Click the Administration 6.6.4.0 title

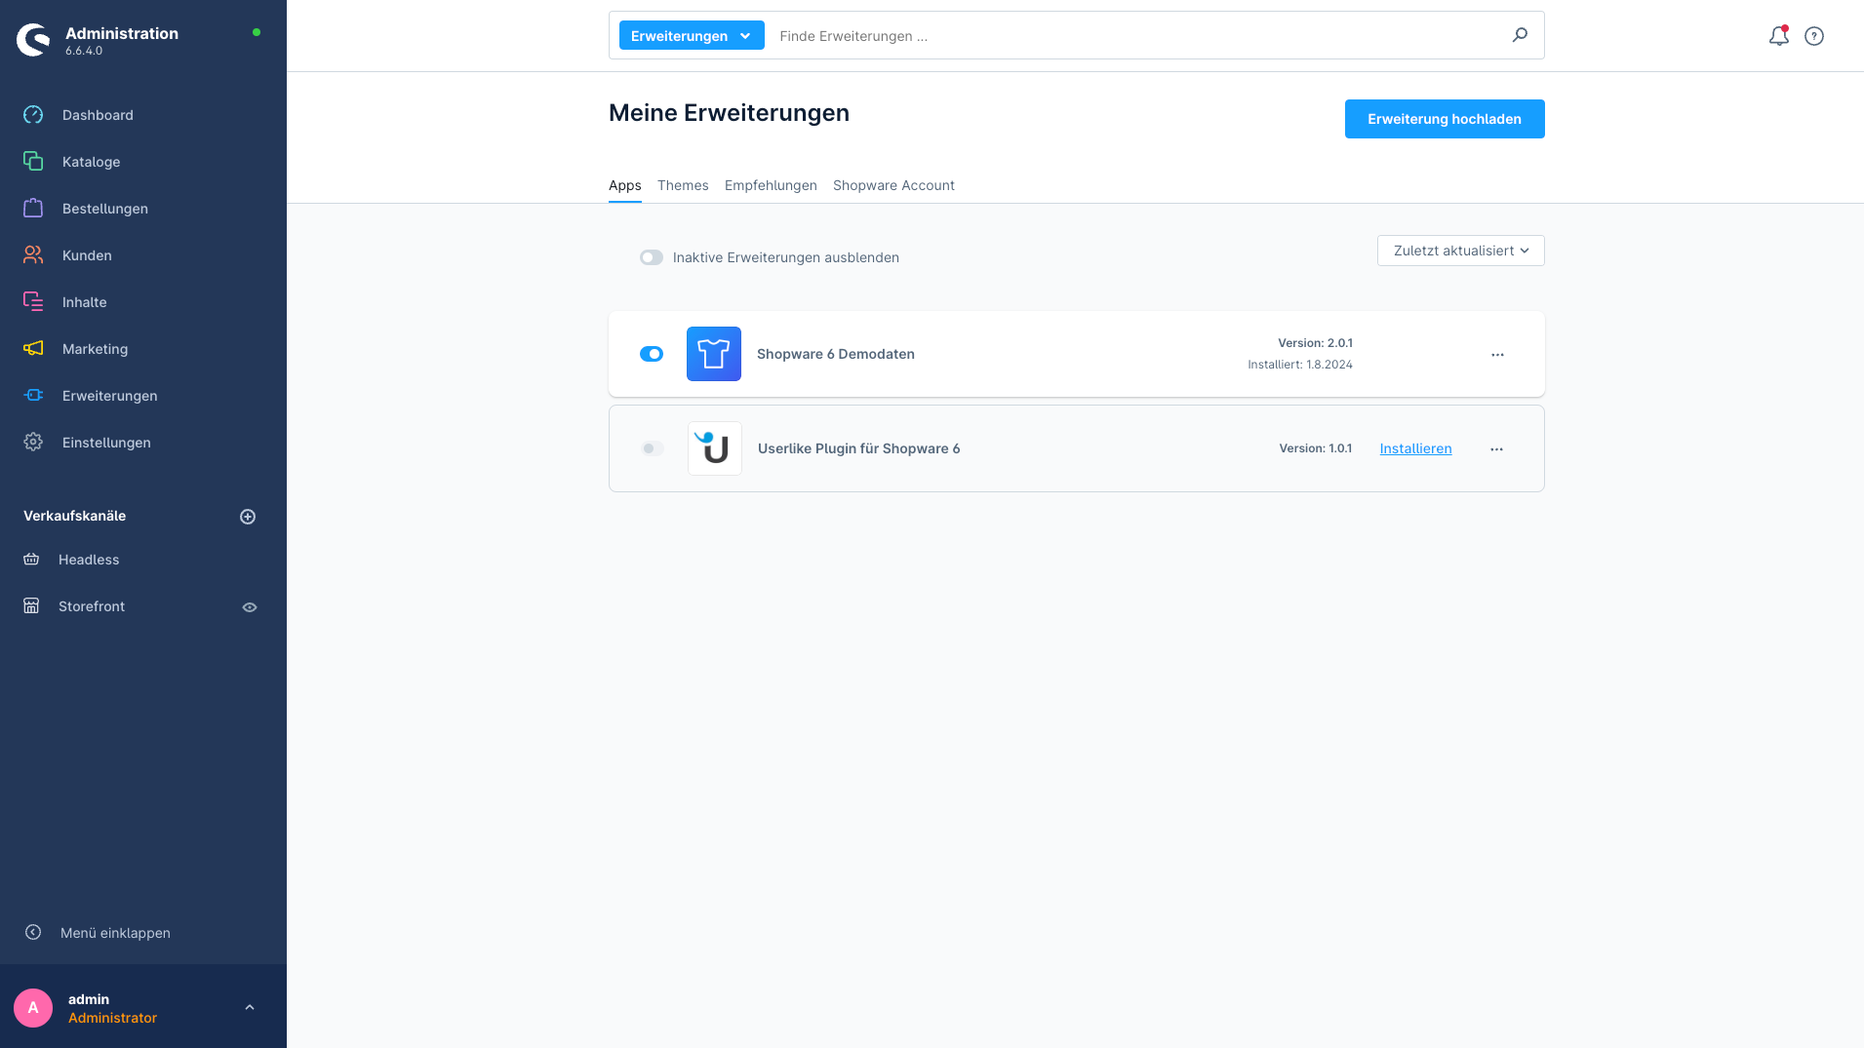point(122,40)
